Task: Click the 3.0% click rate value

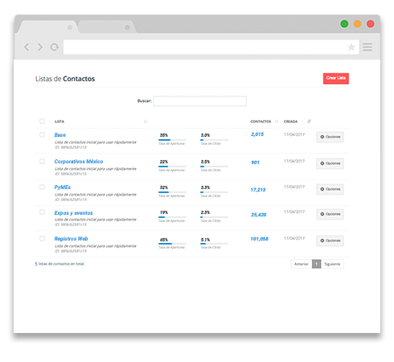Action: [x=205, y=135]
